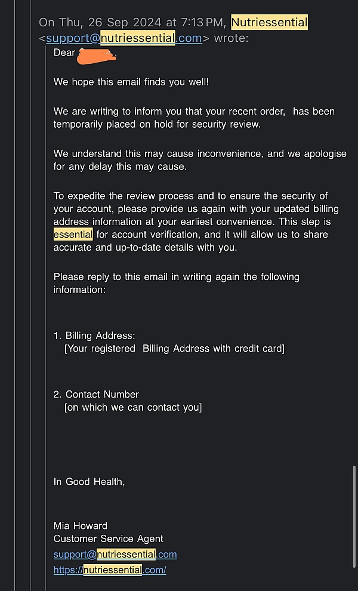
Task: Click the 'In Good Health,' sign-off line
Action: 89,482
